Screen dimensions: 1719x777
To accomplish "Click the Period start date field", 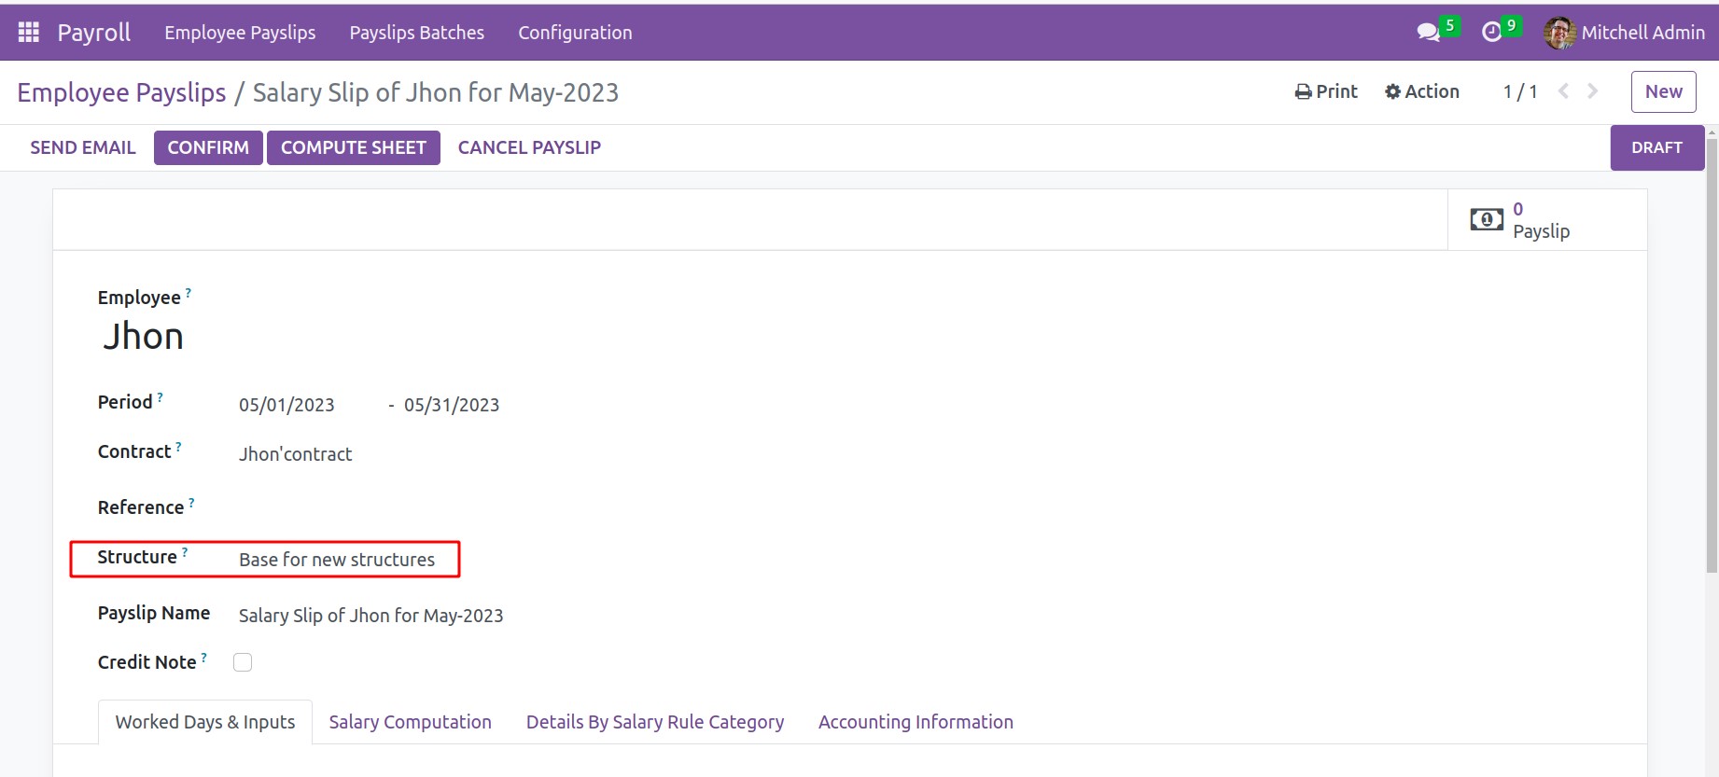I will [286, 405].
